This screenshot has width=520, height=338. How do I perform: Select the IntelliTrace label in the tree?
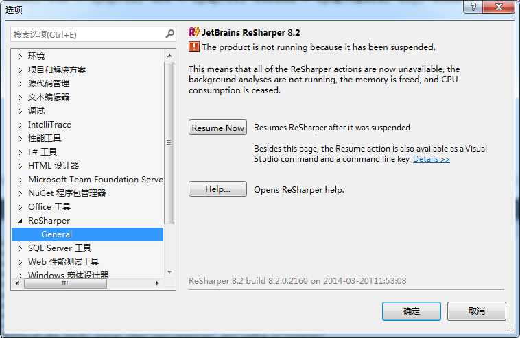tap(49, 125)
